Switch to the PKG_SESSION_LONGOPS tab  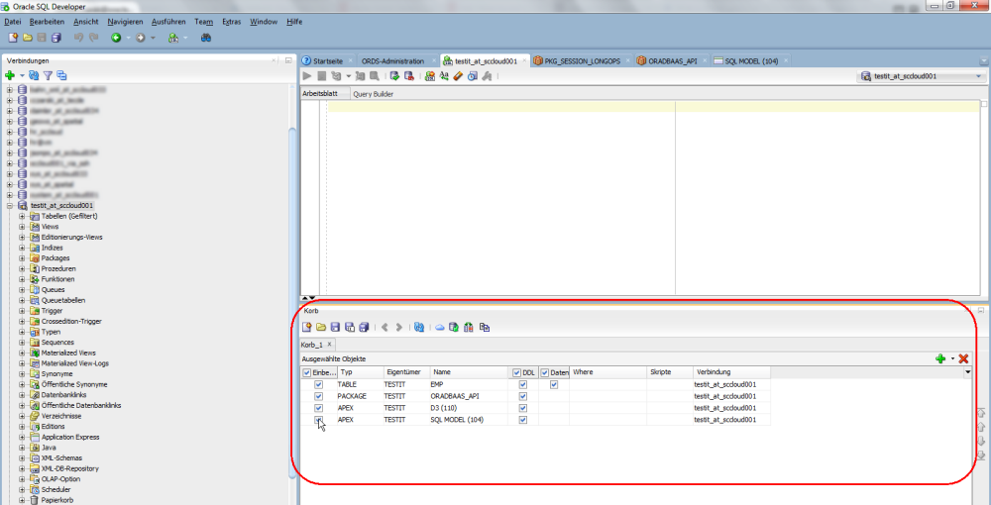tap(582, 61)
